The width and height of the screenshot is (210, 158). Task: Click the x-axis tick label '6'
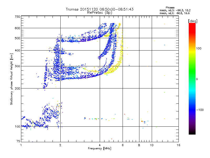(x=123, y=145)
